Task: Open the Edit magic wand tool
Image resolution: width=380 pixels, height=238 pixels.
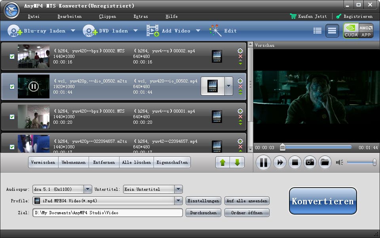Action: click(x=215, y=31)
